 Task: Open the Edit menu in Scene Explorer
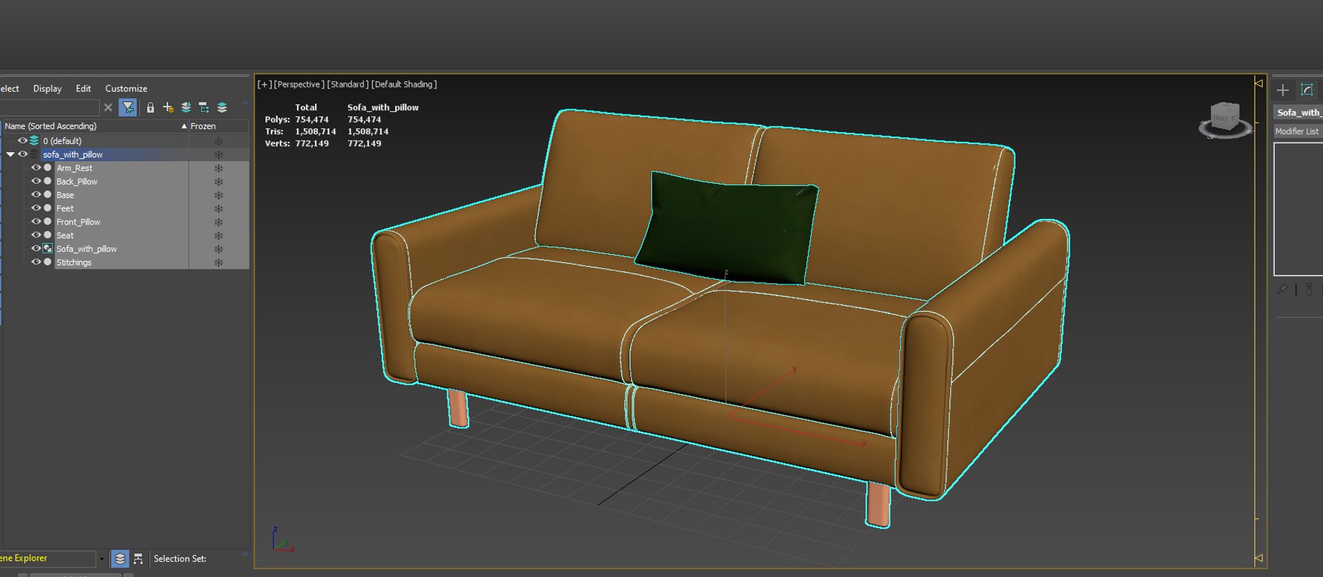[x=83, y=88]
